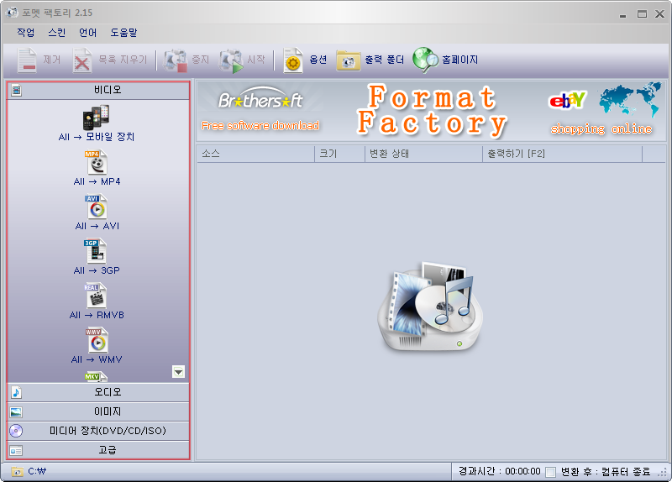Select the All → RMVB file icon
672x482 pixels.
tap(95, 296)
